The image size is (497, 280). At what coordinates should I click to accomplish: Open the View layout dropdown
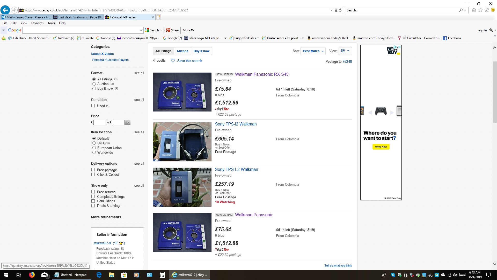pos(345,51)
